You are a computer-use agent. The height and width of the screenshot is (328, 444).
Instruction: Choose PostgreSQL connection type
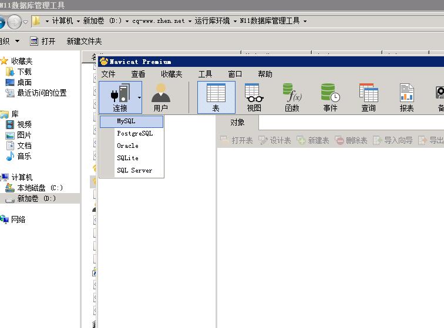tap(134, 133)
